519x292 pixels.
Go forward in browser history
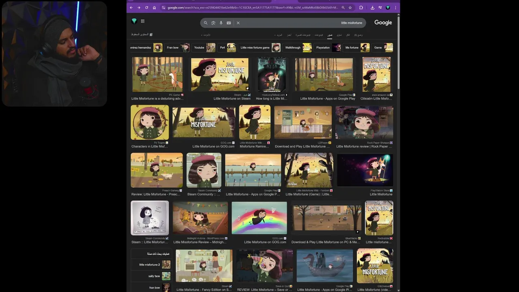[139, 7]
